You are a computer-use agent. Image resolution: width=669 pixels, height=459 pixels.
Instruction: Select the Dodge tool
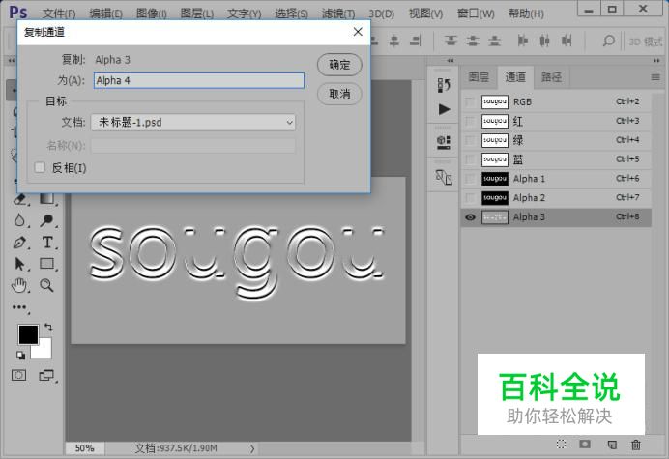pyautogui.click(x=47, y=220)
